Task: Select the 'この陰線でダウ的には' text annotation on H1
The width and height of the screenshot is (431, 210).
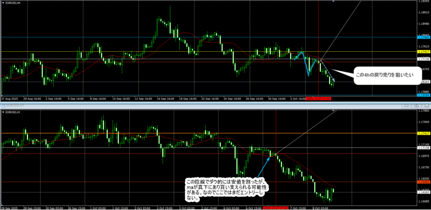Action: point(227,189)
